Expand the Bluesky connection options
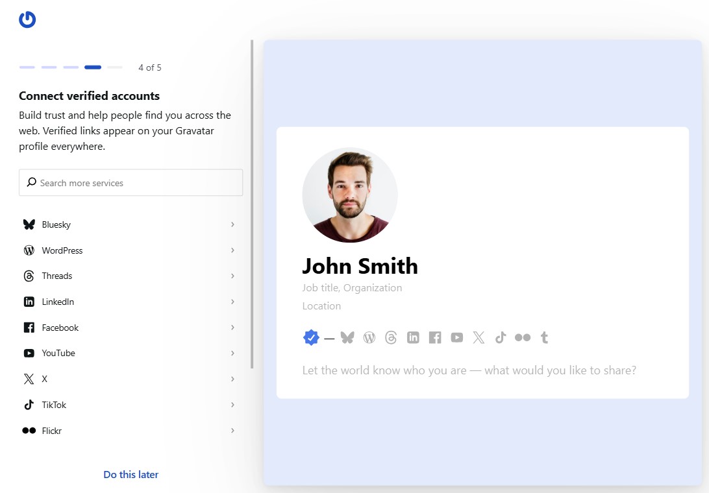Screen dimensions: 709x493 232,224
